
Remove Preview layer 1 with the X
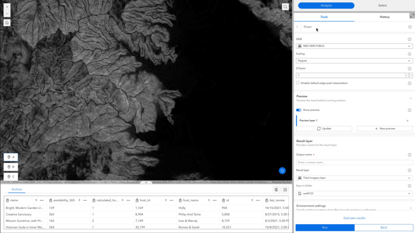(407, 120)
